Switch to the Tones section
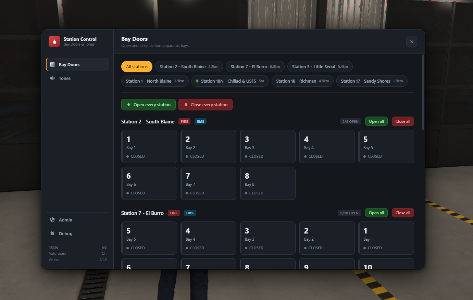 click(77, 78)
